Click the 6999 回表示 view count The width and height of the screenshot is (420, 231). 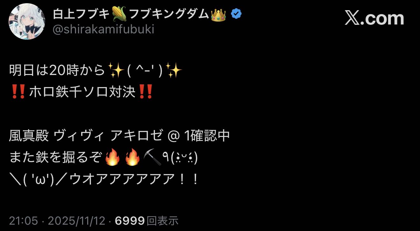[146, 221]
